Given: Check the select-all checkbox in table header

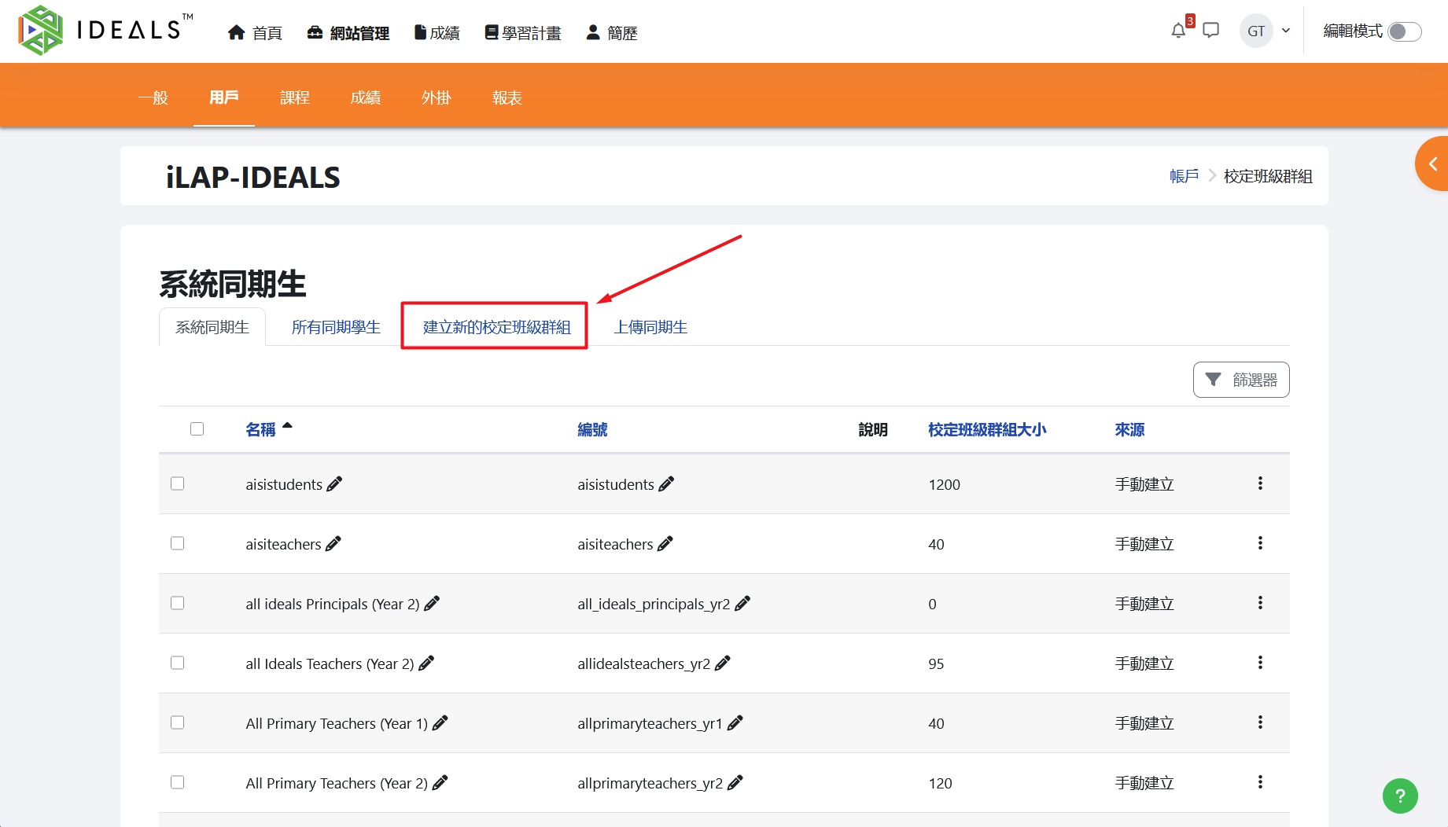Looking at the screenshot, I should click(x=197, y=429).
